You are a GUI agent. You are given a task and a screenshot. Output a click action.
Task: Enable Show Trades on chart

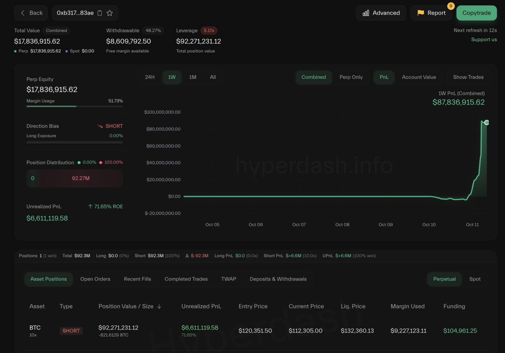click(468, 77)
